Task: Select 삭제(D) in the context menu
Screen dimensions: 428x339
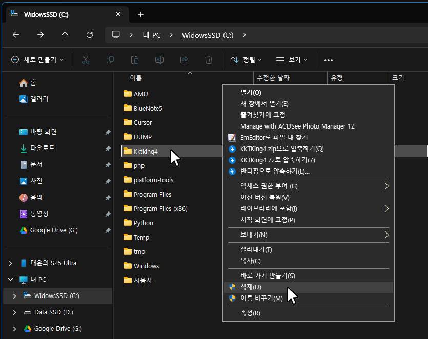Action: [x=251, y=287]
